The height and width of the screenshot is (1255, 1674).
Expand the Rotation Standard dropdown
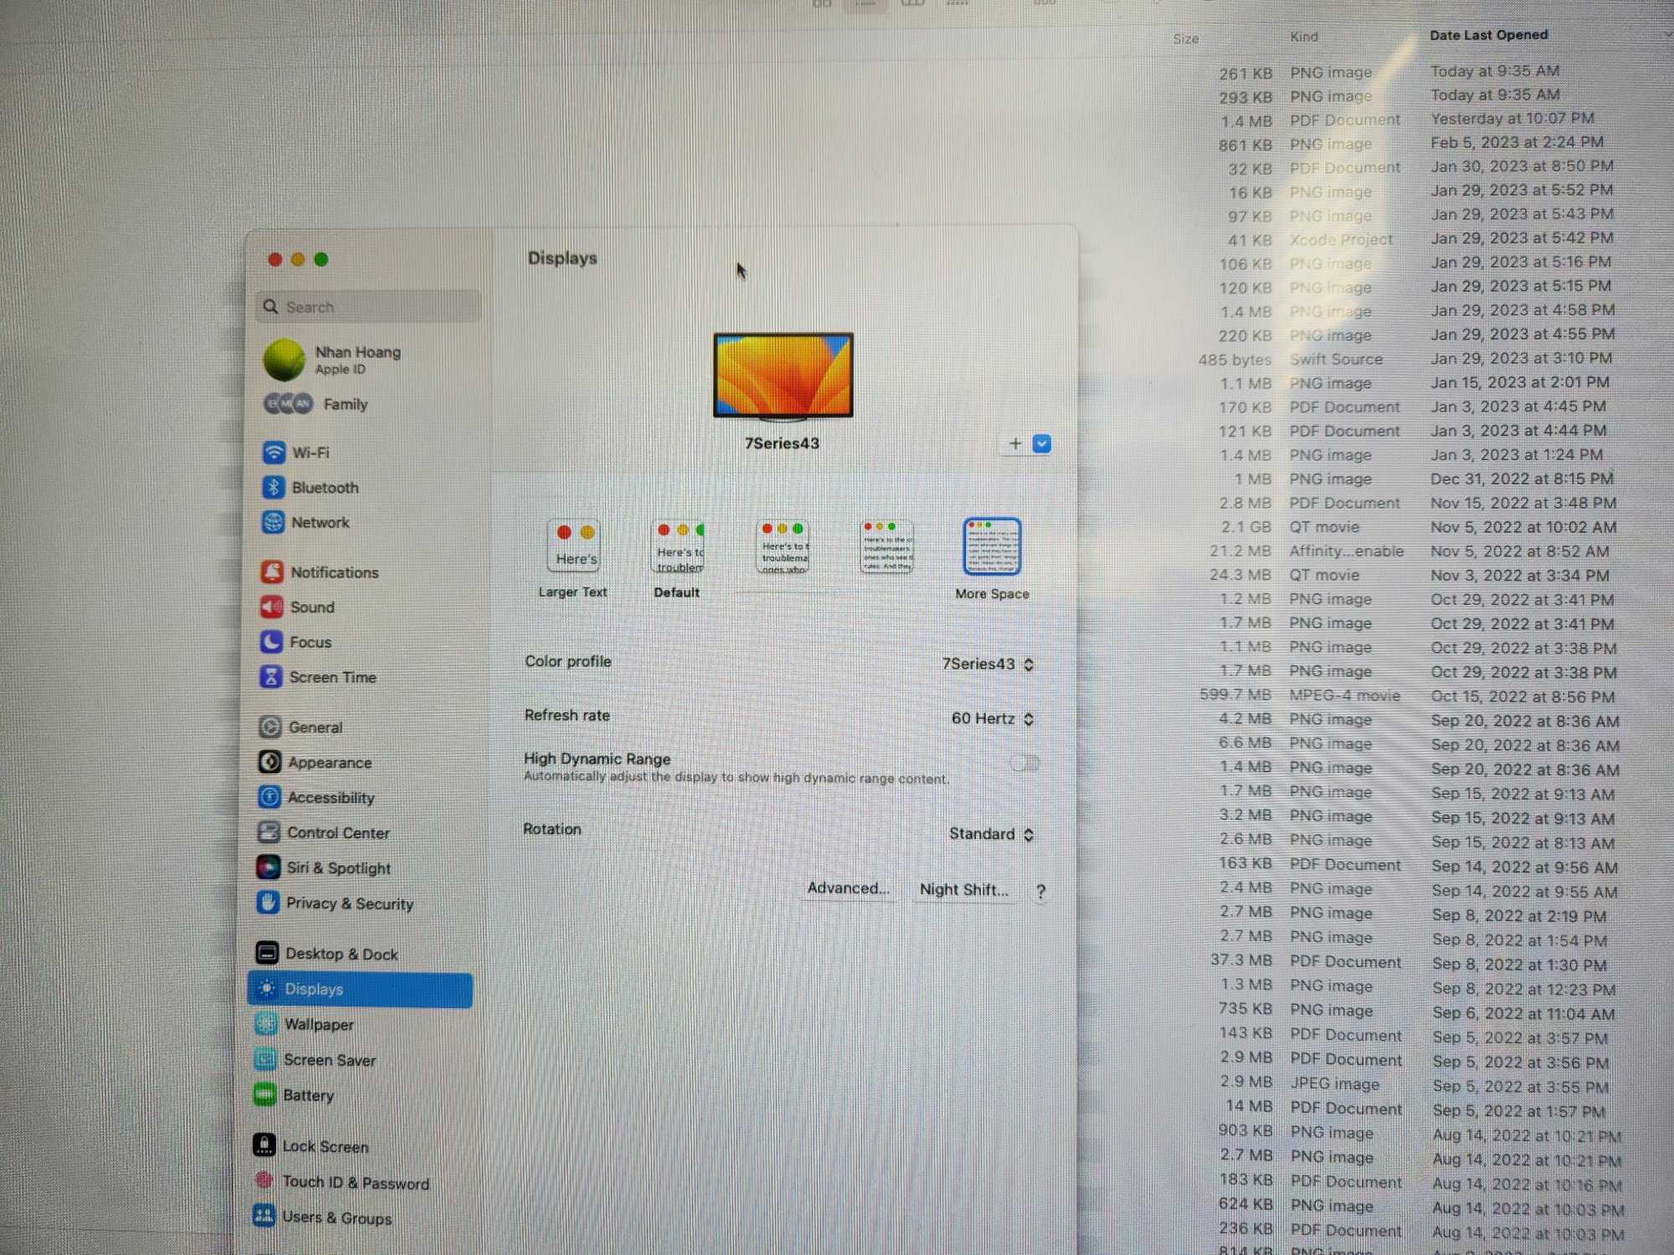991,834
